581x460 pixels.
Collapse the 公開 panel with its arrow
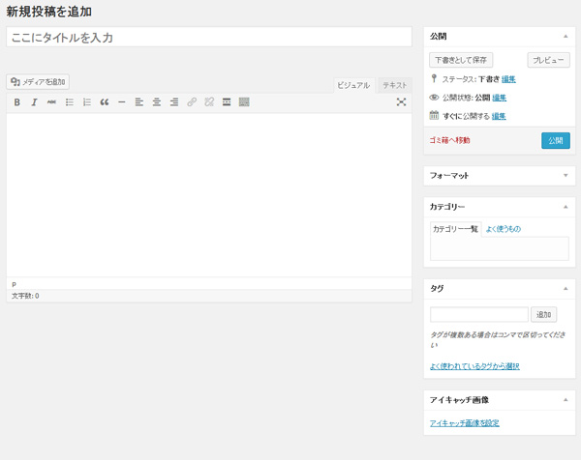[x=566, y=37]
